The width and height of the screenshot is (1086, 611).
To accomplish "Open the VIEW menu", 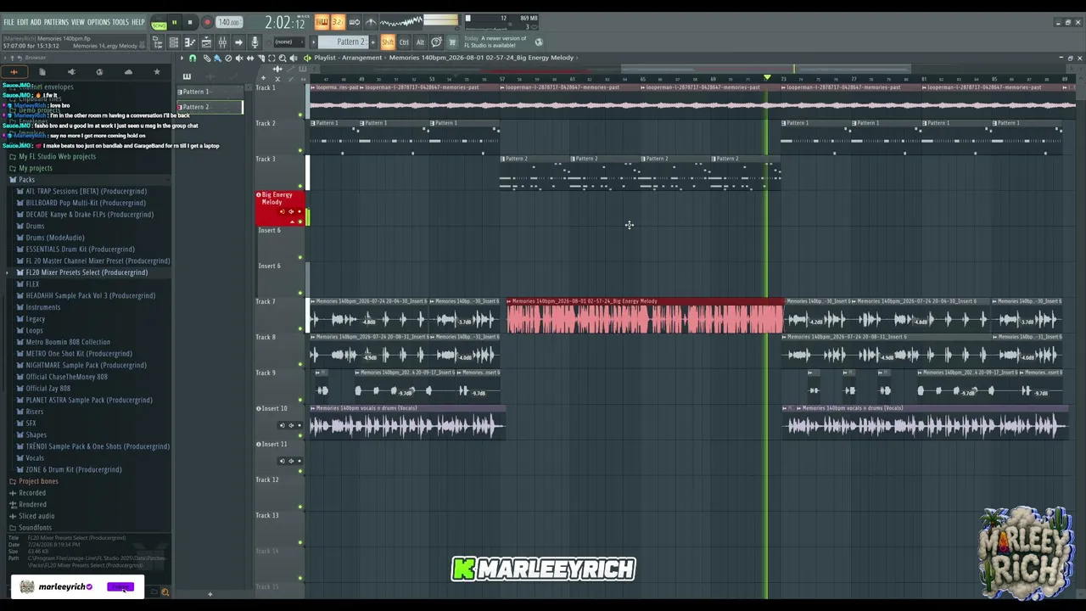I will (x=78, y=22).
